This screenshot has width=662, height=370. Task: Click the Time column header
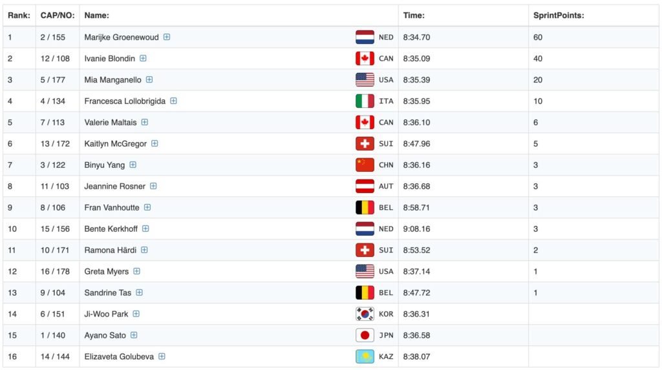(414, 15)
